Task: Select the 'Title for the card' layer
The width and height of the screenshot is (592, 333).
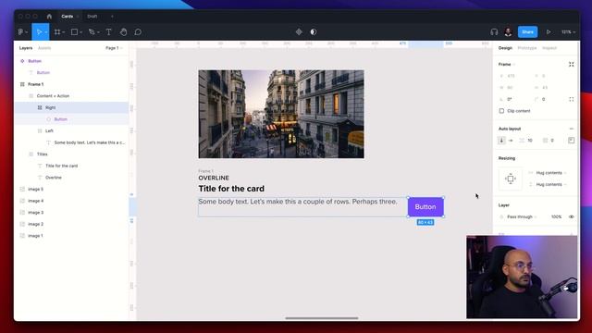Action: click(71, 166)
